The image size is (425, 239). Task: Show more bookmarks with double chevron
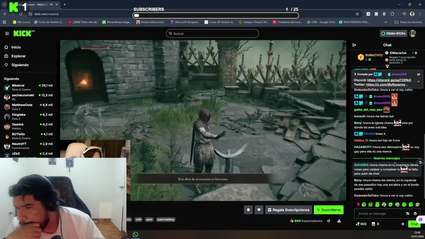(385, 22)
